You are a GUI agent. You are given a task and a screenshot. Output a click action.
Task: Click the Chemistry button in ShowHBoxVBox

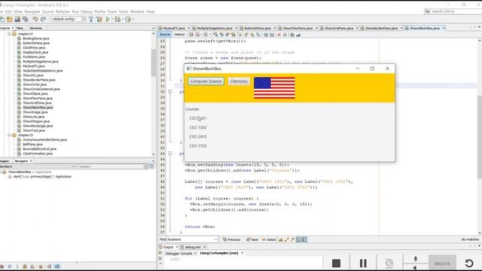click(x=239, y=81)
